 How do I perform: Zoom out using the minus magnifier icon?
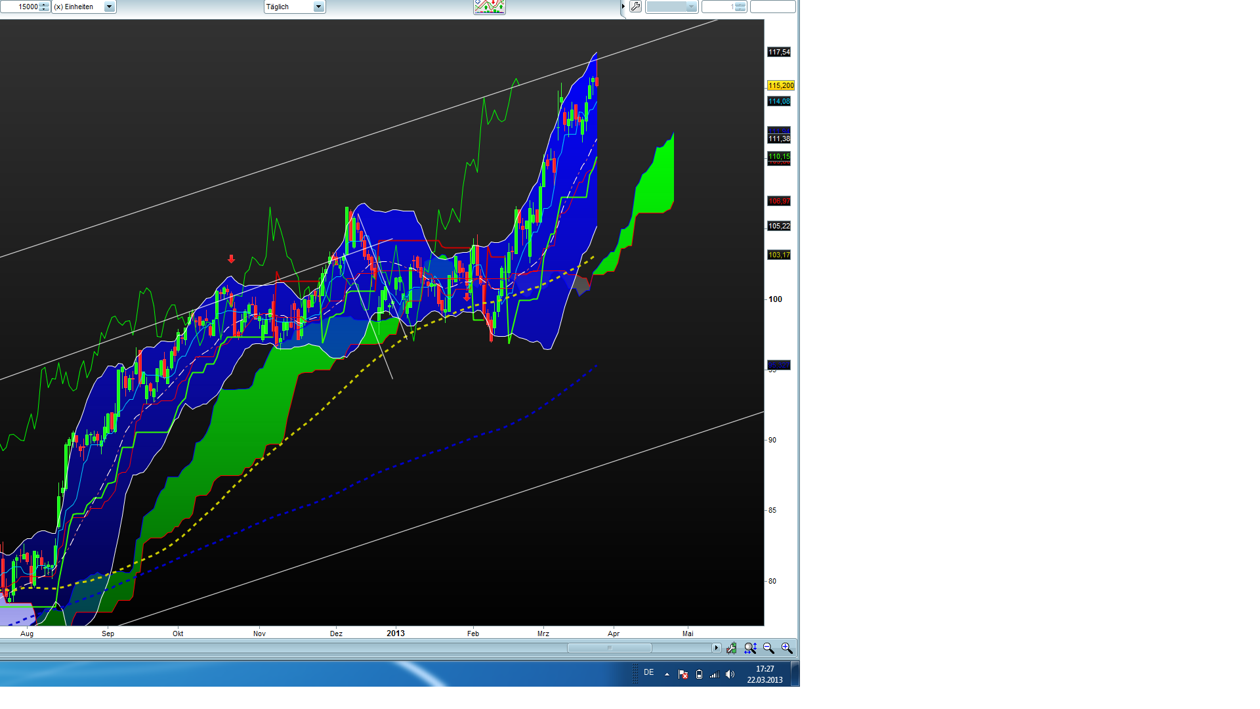[767, 648]
